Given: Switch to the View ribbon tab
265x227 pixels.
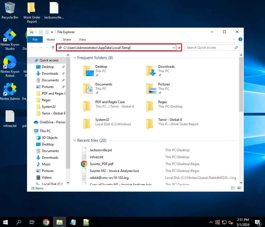Looking at the screenshot, I should click(82, 40).
